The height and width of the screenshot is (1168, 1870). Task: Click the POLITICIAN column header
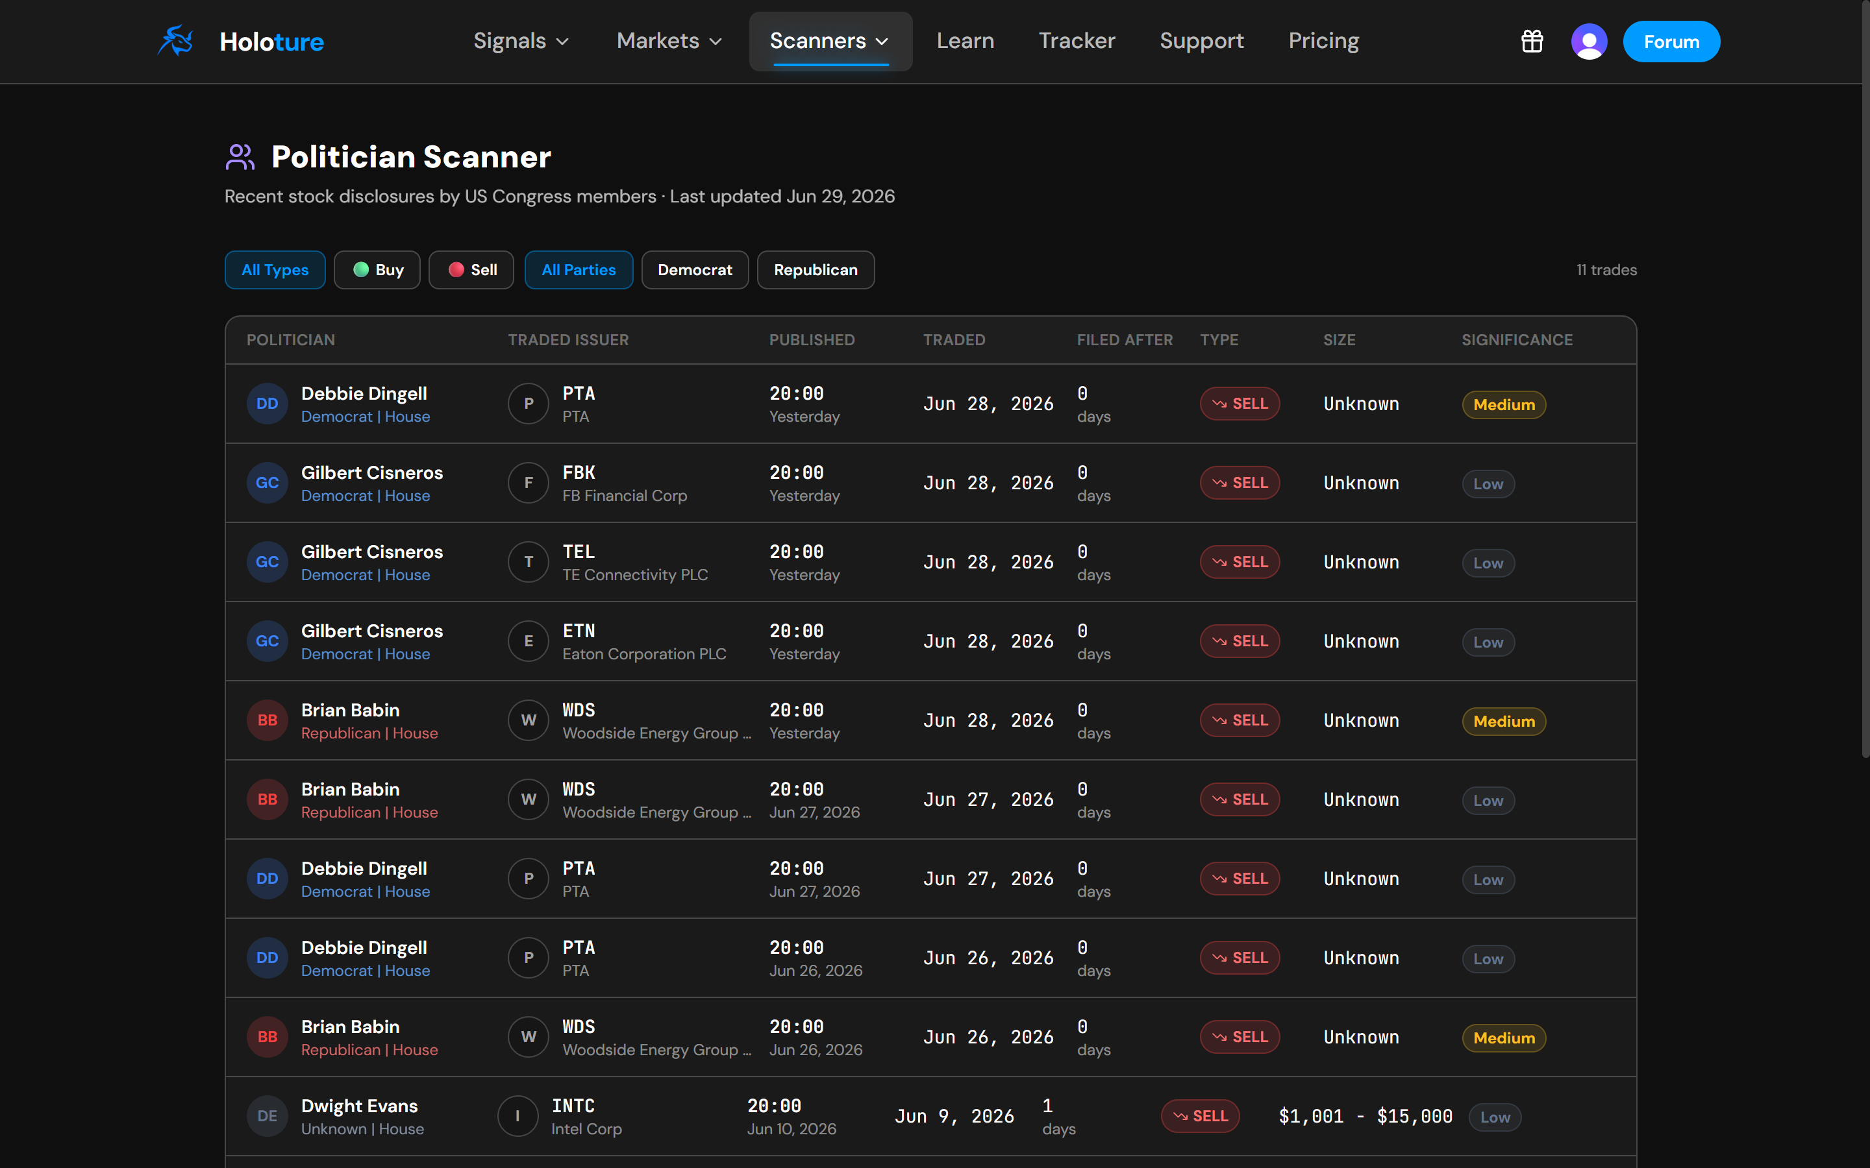click(290, 340)
